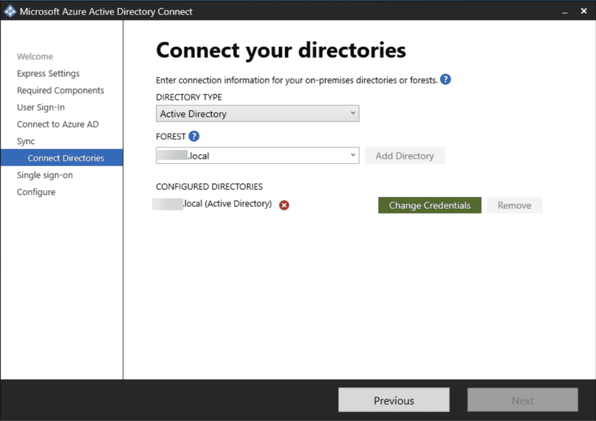Viewport: 596px width, 421px height.
Task: Switch to Connect to Azure AD step
Action: coord(58,124)
